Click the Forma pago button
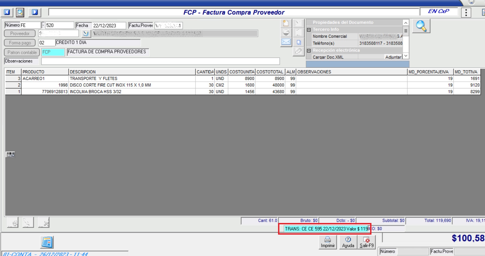Image resolution: width=485 pixels, height=256 pixels. pos(20,43)
